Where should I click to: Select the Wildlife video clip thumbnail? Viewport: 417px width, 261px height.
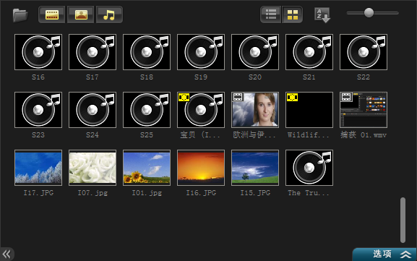pos(309,110)
